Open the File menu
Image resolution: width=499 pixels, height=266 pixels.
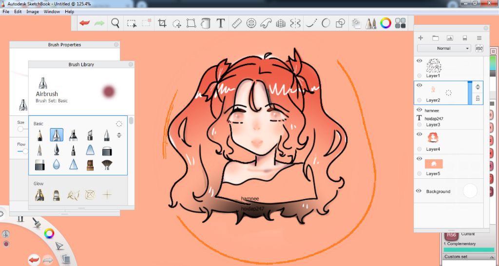pyautogui.click(x=6, y=12)
